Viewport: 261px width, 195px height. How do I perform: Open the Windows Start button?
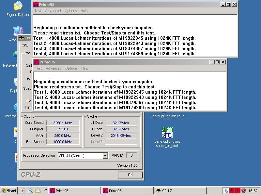[x=9, y=191]
